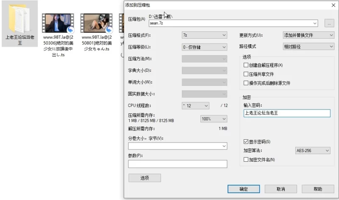Toggle 操作完成后删除源文件 checkbox

[246, 83]
